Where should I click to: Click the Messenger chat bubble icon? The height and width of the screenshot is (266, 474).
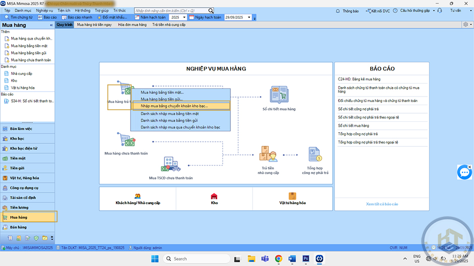(464, 172)
